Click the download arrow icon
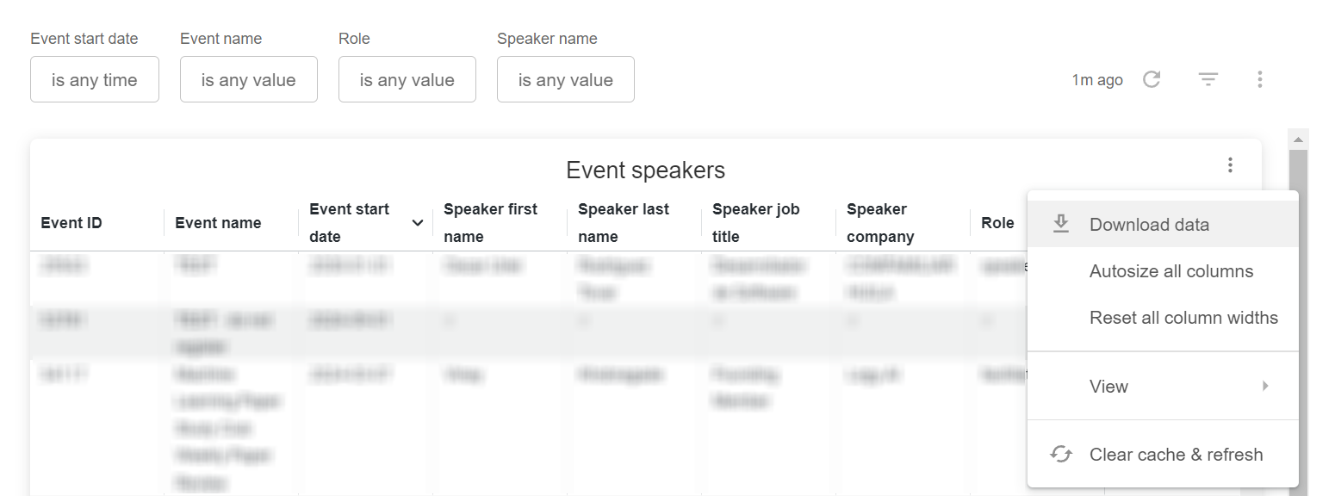1335x496 pixels. tap(1061, 224)
